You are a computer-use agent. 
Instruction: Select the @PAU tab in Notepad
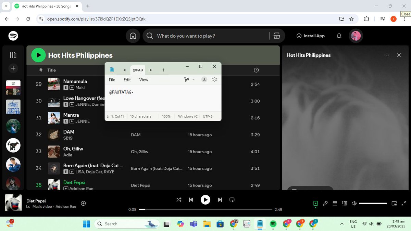[138, 70]
